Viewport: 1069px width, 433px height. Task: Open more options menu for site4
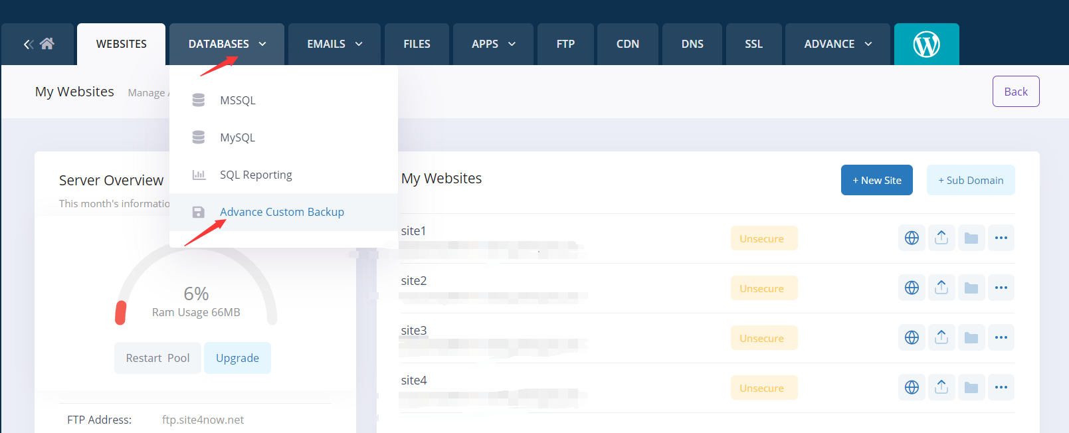1001,387
